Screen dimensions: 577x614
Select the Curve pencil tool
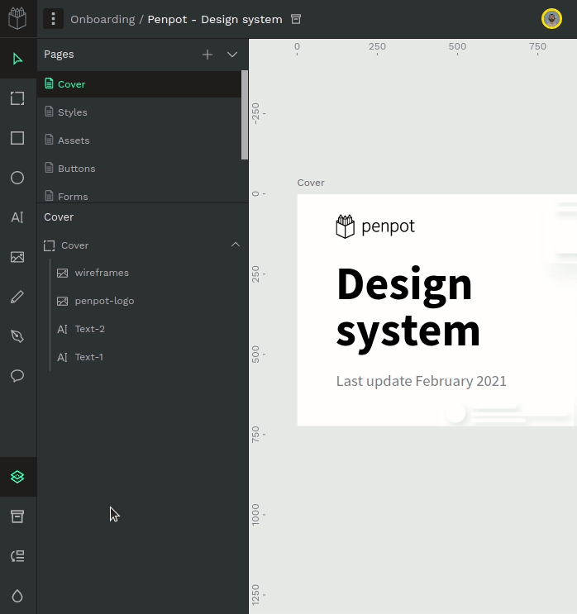pyautogui.click(x=17, y=297)
